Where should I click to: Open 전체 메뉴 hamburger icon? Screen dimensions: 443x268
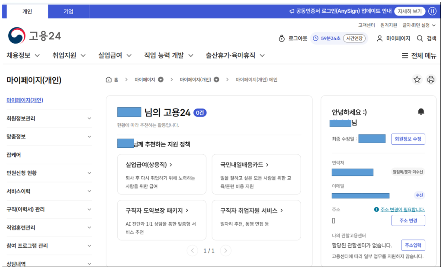pyautogui.click(x=405, y=56)
